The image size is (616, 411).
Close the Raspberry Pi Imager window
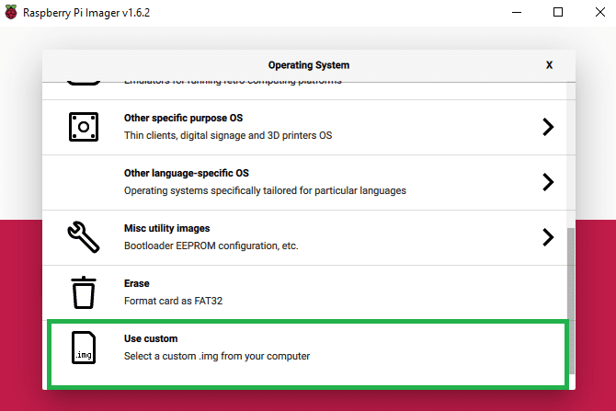coord(599,12)
